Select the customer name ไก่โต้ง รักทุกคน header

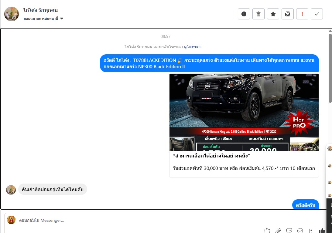point(40,10)
